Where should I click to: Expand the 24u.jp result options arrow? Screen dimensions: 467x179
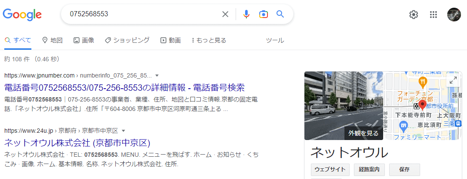[x=123, y=131]
